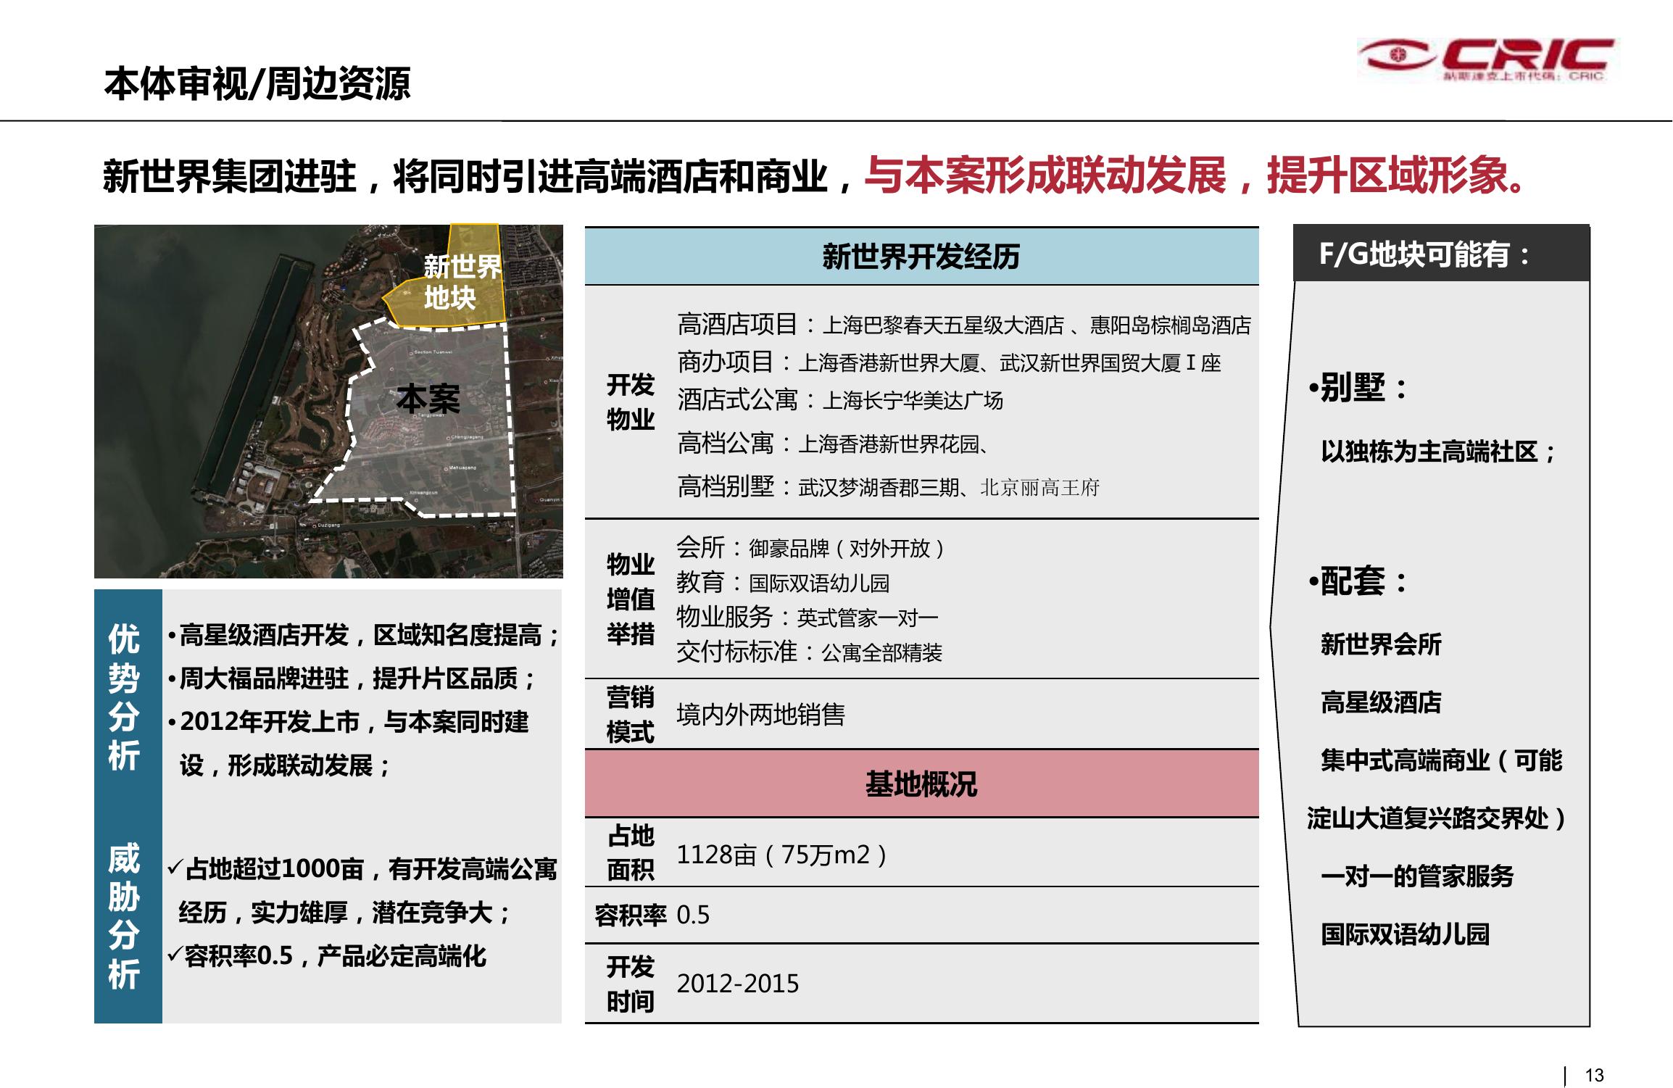Click the 物业增值举措 row label

click(630, 599)
